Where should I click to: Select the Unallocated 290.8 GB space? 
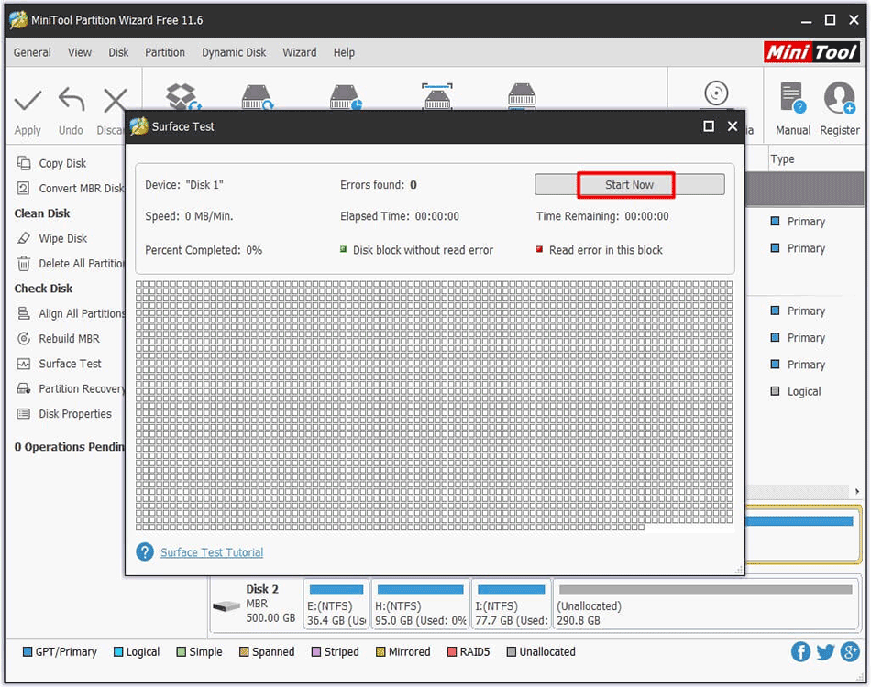coord(706,605)
